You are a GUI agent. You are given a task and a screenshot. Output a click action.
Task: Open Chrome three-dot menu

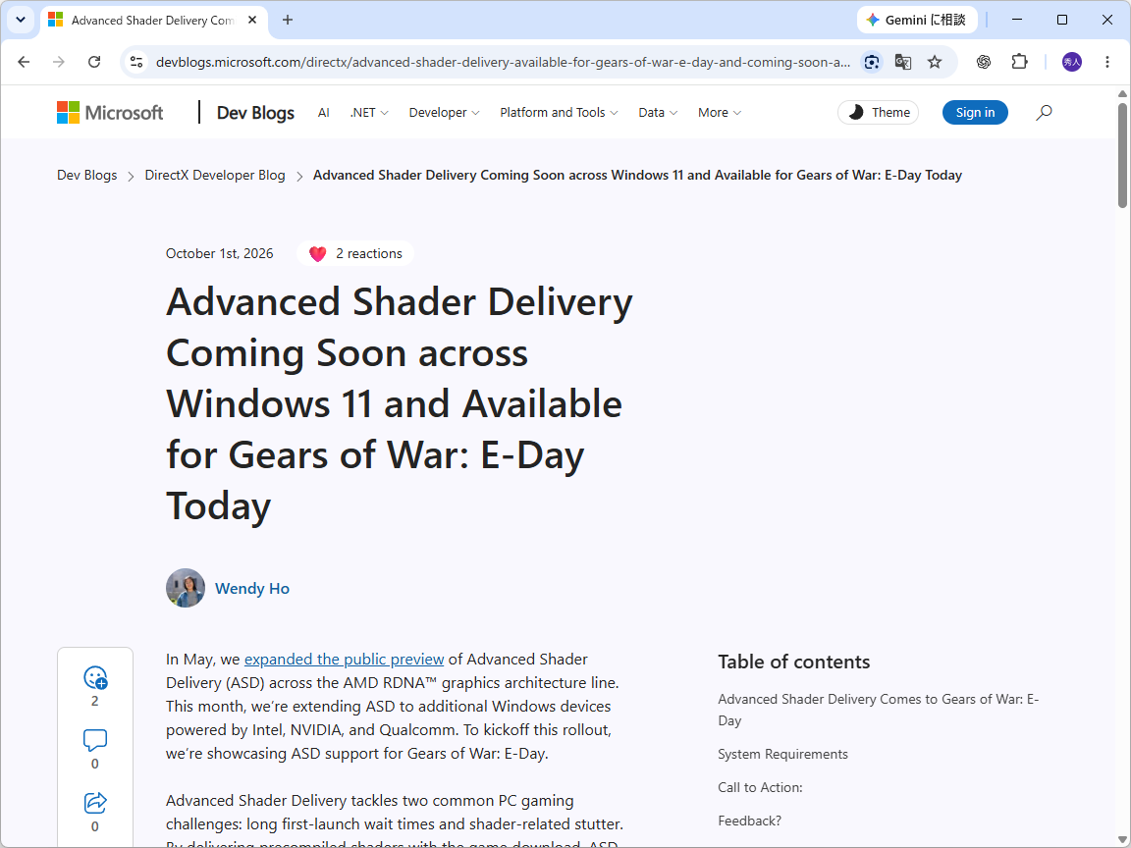[1107, 62]
